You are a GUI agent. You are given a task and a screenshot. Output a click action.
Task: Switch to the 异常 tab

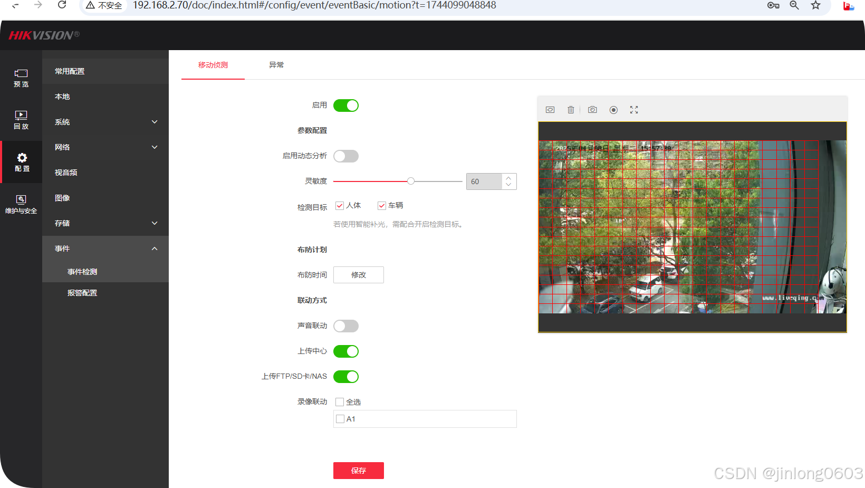tap(276, 65)
